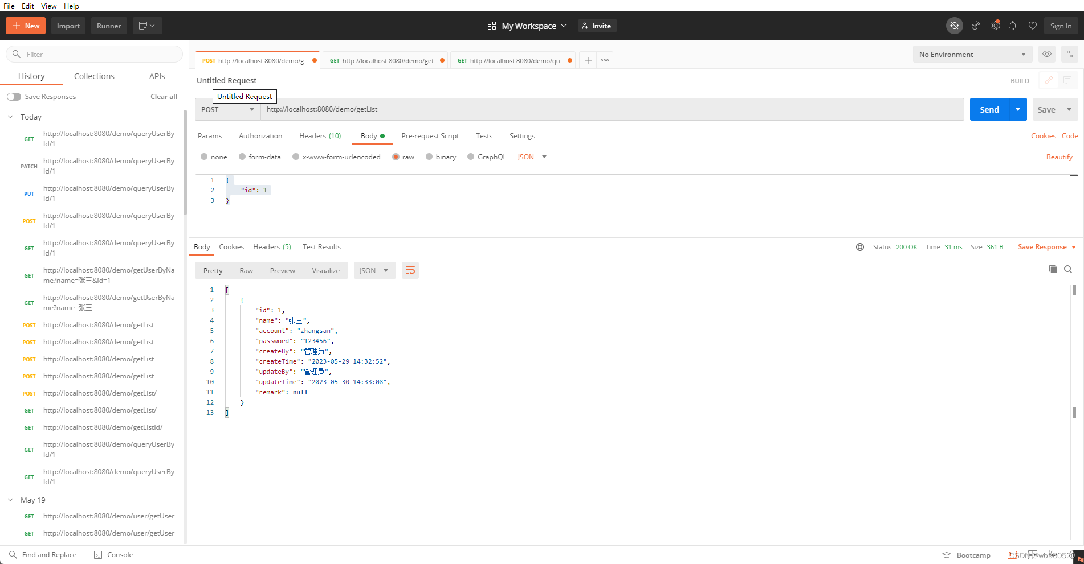Click the network globe icon by Status

[860, 247]
